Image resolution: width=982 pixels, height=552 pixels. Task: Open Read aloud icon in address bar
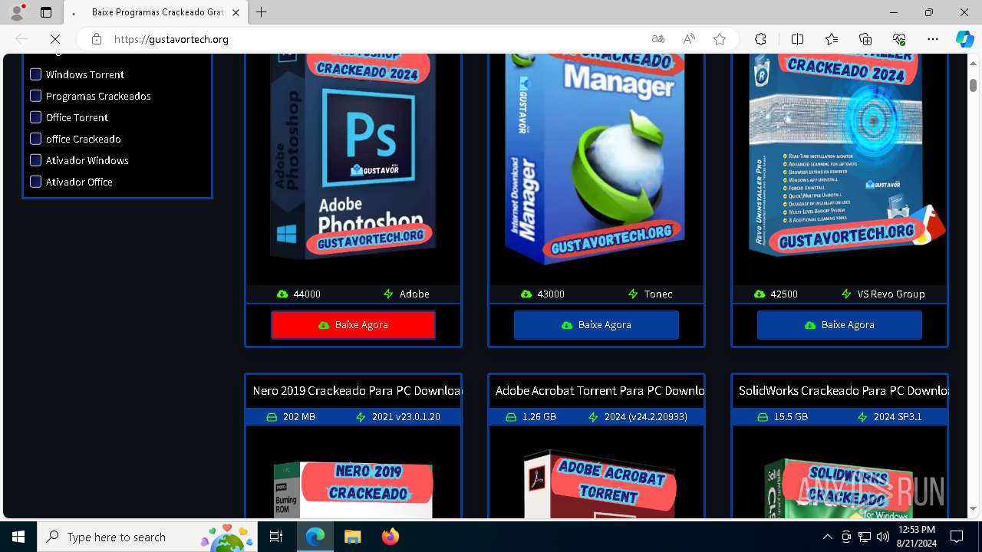pyautogui.click(x=689, y=39)
